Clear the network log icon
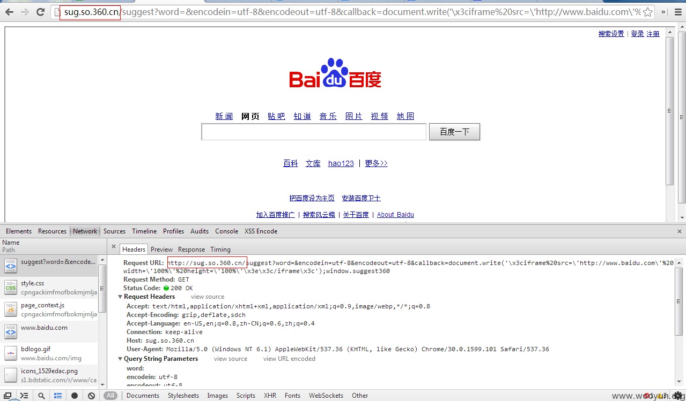 click(x=91, y=396)
